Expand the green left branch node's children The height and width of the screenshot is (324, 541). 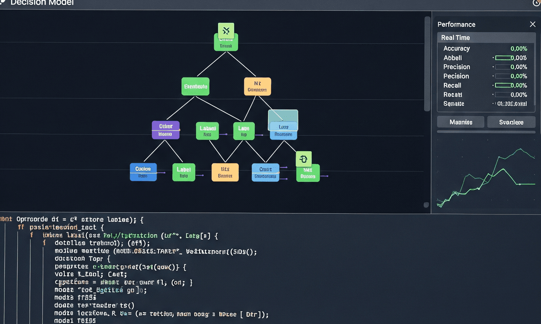pos(195,86)
